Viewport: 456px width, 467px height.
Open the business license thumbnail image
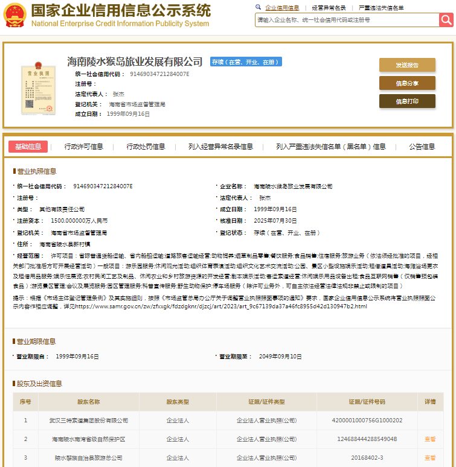pyautogui.click(x=39, y=89)
